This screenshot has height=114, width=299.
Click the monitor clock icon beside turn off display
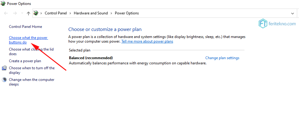(x=5, y=68)
